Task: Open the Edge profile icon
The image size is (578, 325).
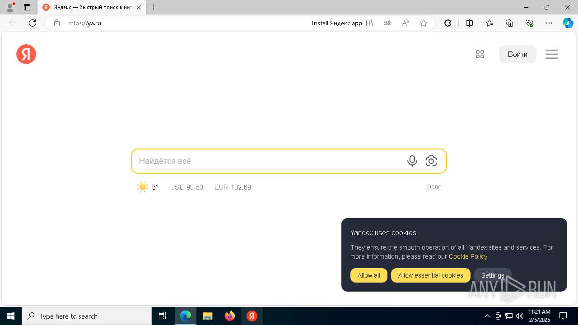Action: point(9,7)
